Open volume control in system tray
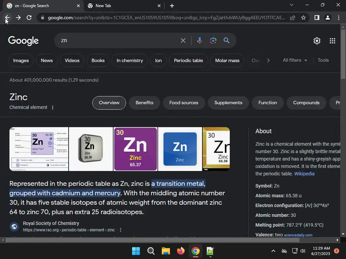The width and height of the screenshot is (346, 259). click(303, 251)
